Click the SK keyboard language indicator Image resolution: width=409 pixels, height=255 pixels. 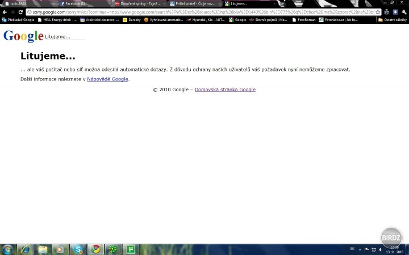(x=352, y=249)
